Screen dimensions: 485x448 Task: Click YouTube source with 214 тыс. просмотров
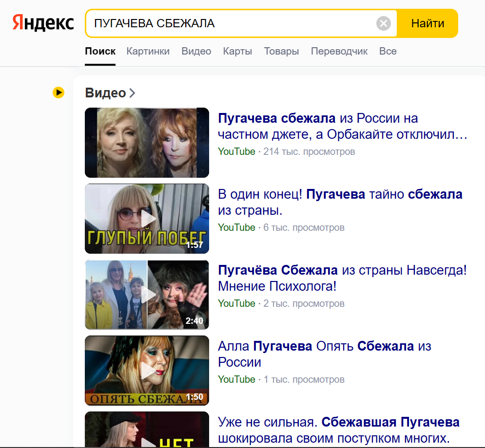tap(236, 151)
